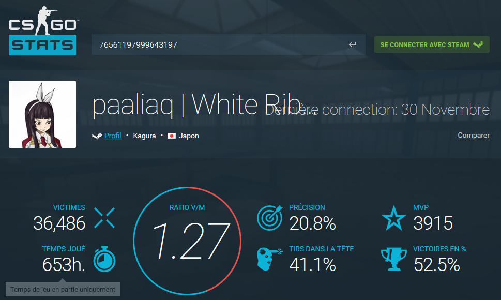
Task: Click the crossed knives Victimes icon
Action: click(x=104, y=218)
